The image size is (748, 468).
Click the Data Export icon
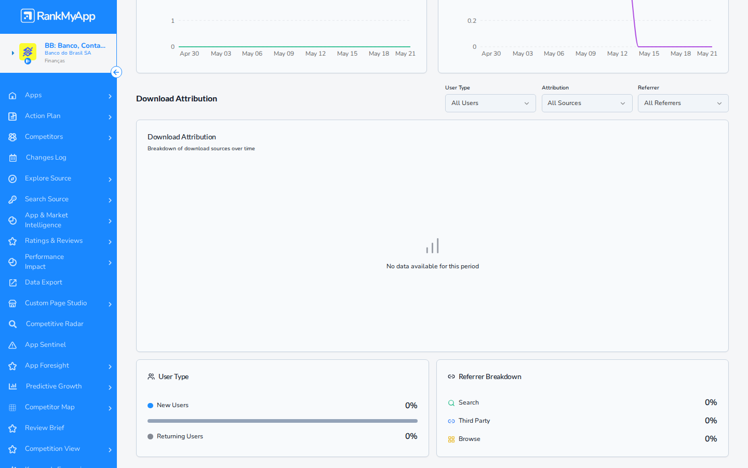click(12, 283)
